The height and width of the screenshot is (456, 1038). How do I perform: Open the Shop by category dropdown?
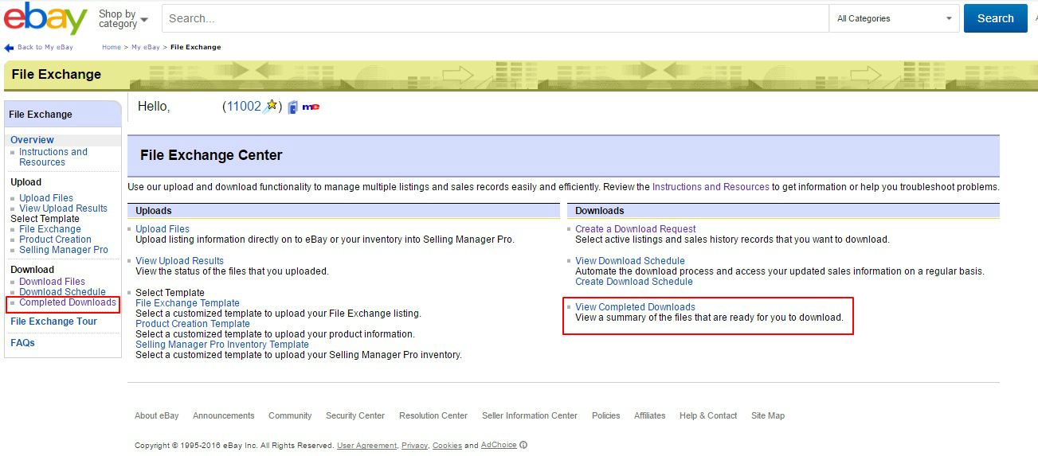(123, 18)
